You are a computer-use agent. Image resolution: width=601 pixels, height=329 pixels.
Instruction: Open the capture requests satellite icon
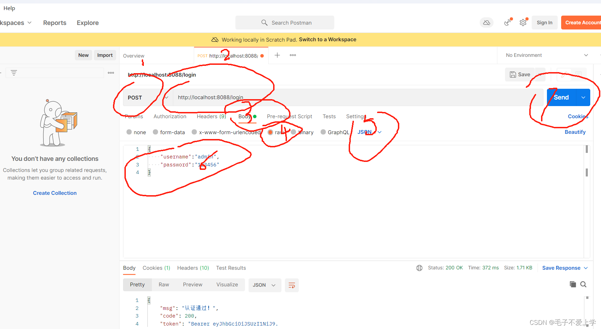(507, 22)
